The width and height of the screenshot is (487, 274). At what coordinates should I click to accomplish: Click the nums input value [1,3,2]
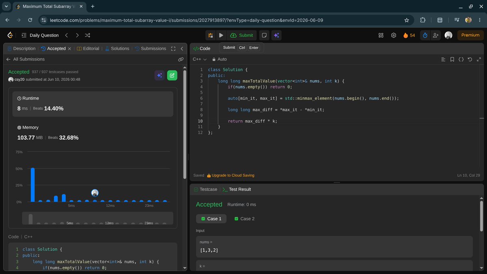(209, 250)
